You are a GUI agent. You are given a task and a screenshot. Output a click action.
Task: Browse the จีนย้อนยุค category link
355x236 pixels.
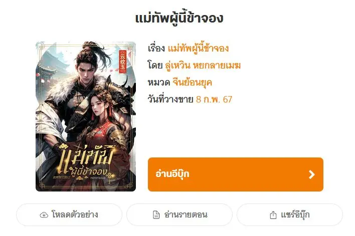(x=192, y=82)
